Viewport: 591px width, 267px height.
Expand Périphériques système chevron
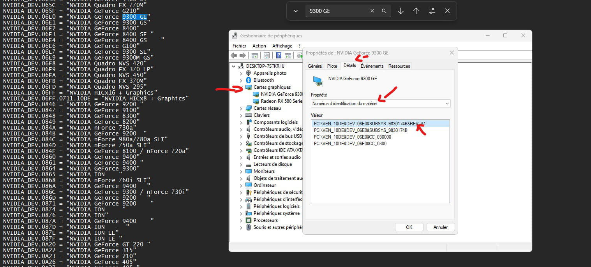click(x=241, y=213)
